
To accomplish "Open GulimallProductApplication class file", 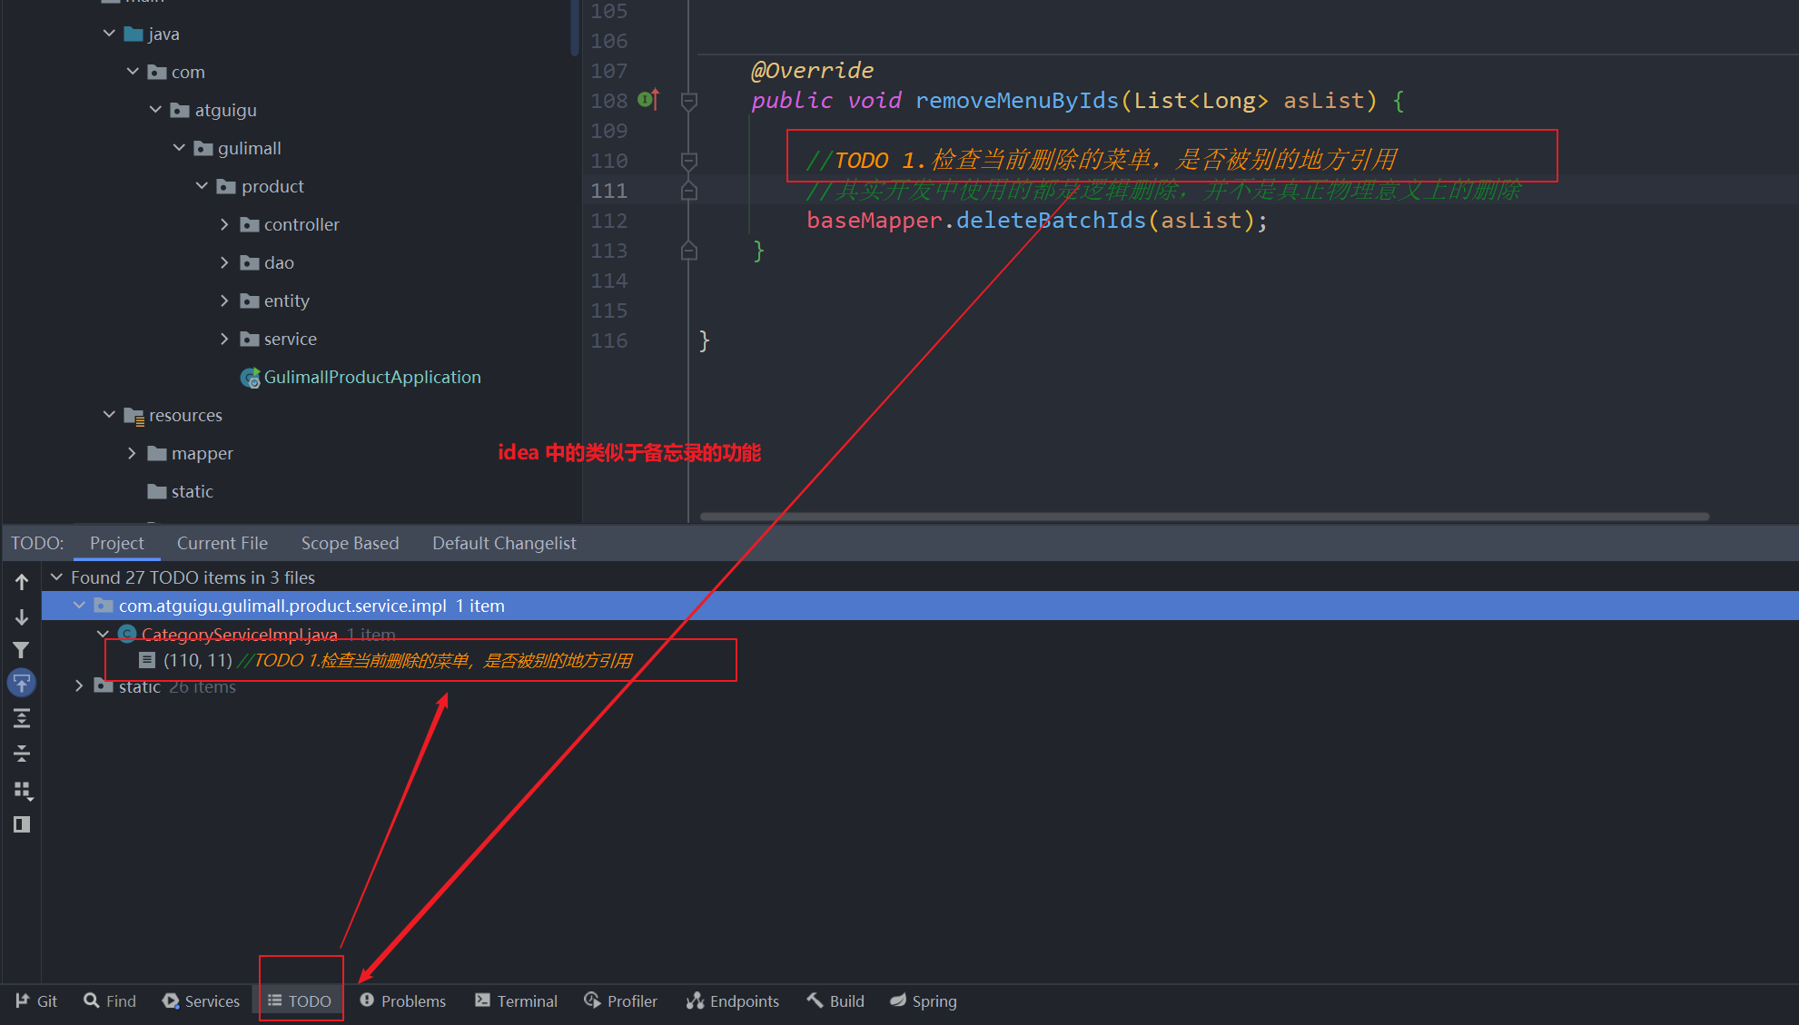I will tap(371, 377).
